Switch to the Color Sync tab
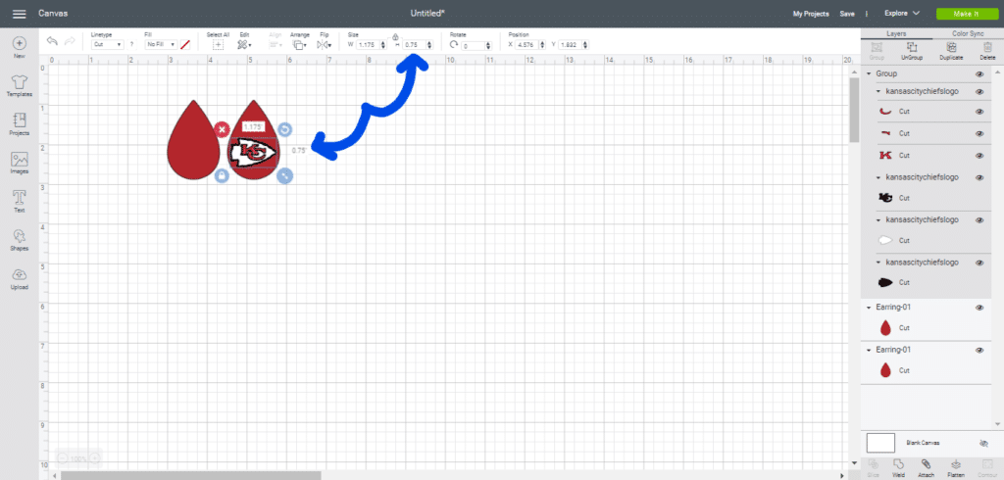This screenshot has width=1004, height=480. point(968,33)
